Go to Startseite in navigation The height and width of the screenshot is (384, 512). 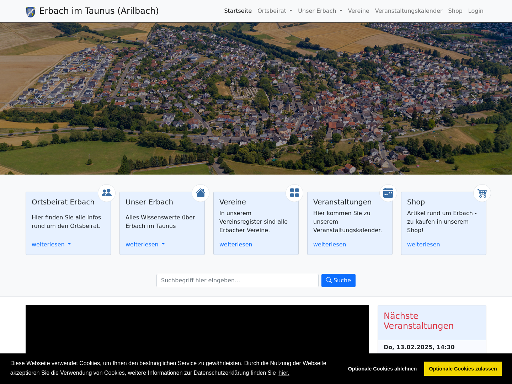238,11
